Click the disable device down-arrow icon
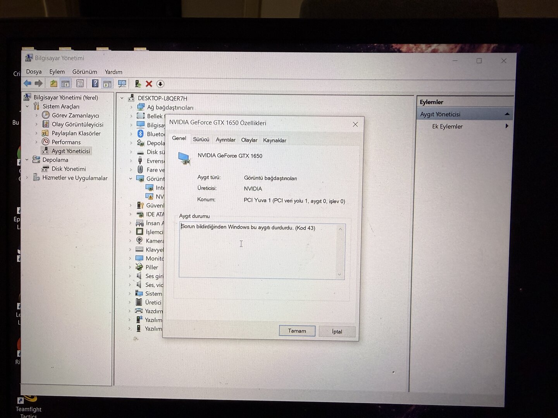The height and width of the screenshot is (418, 558). coord(160,84)
